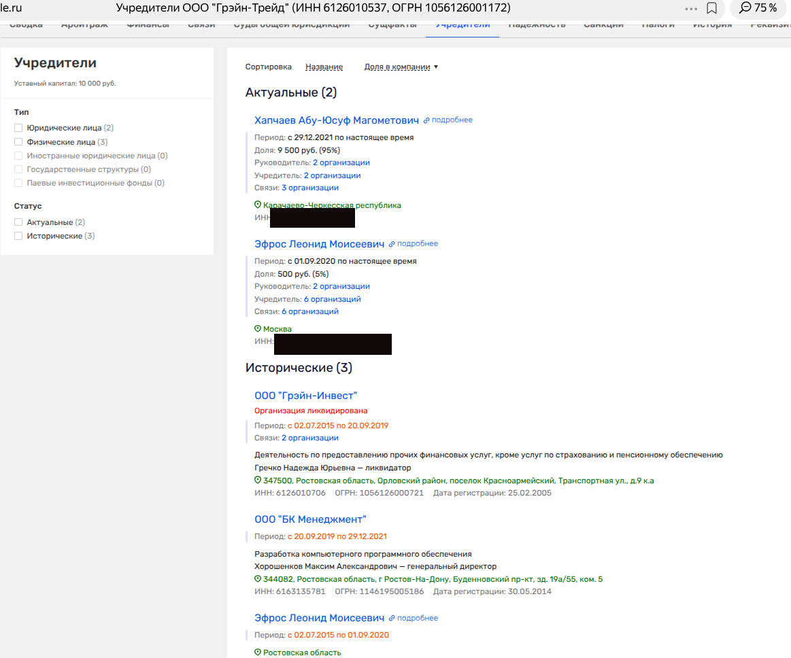Click location pin icon beside Москва
The image size is (791, 658).
(258, 328)
